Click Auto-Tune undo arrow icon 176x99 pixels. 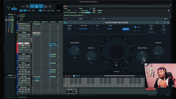[x=157, y=23]
